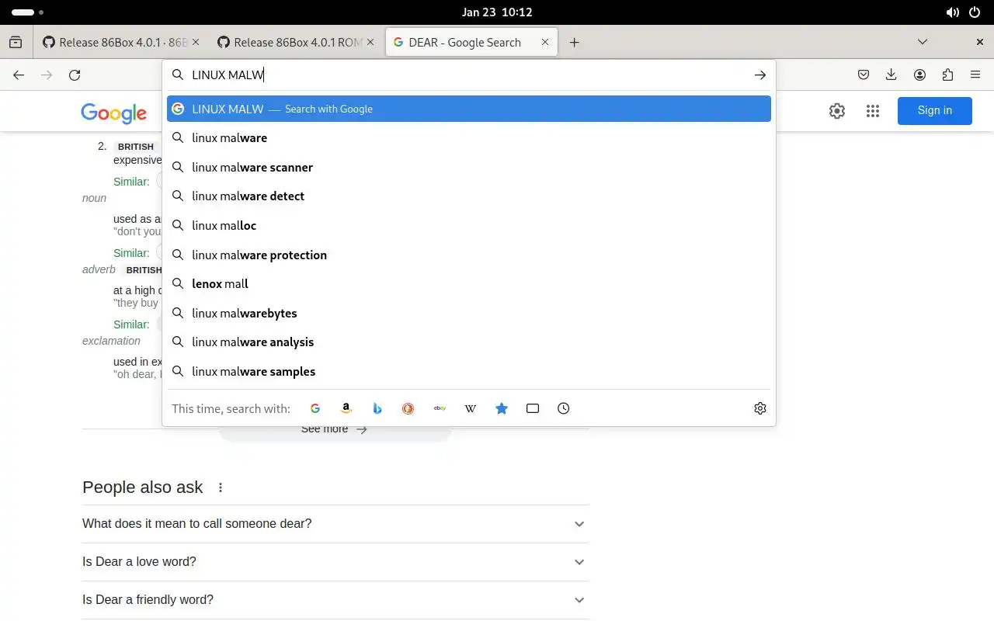Open the Firefox account icon

click(919, 75)
